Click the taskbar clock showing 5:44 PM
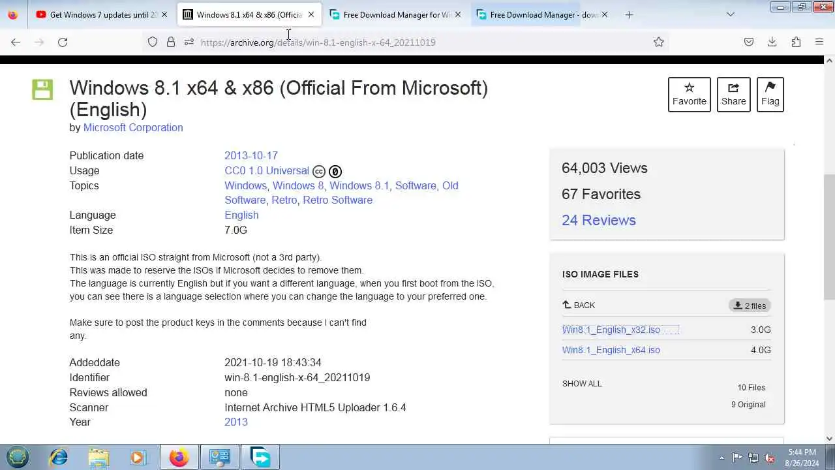835x470 pixels. tap(802, 458)
